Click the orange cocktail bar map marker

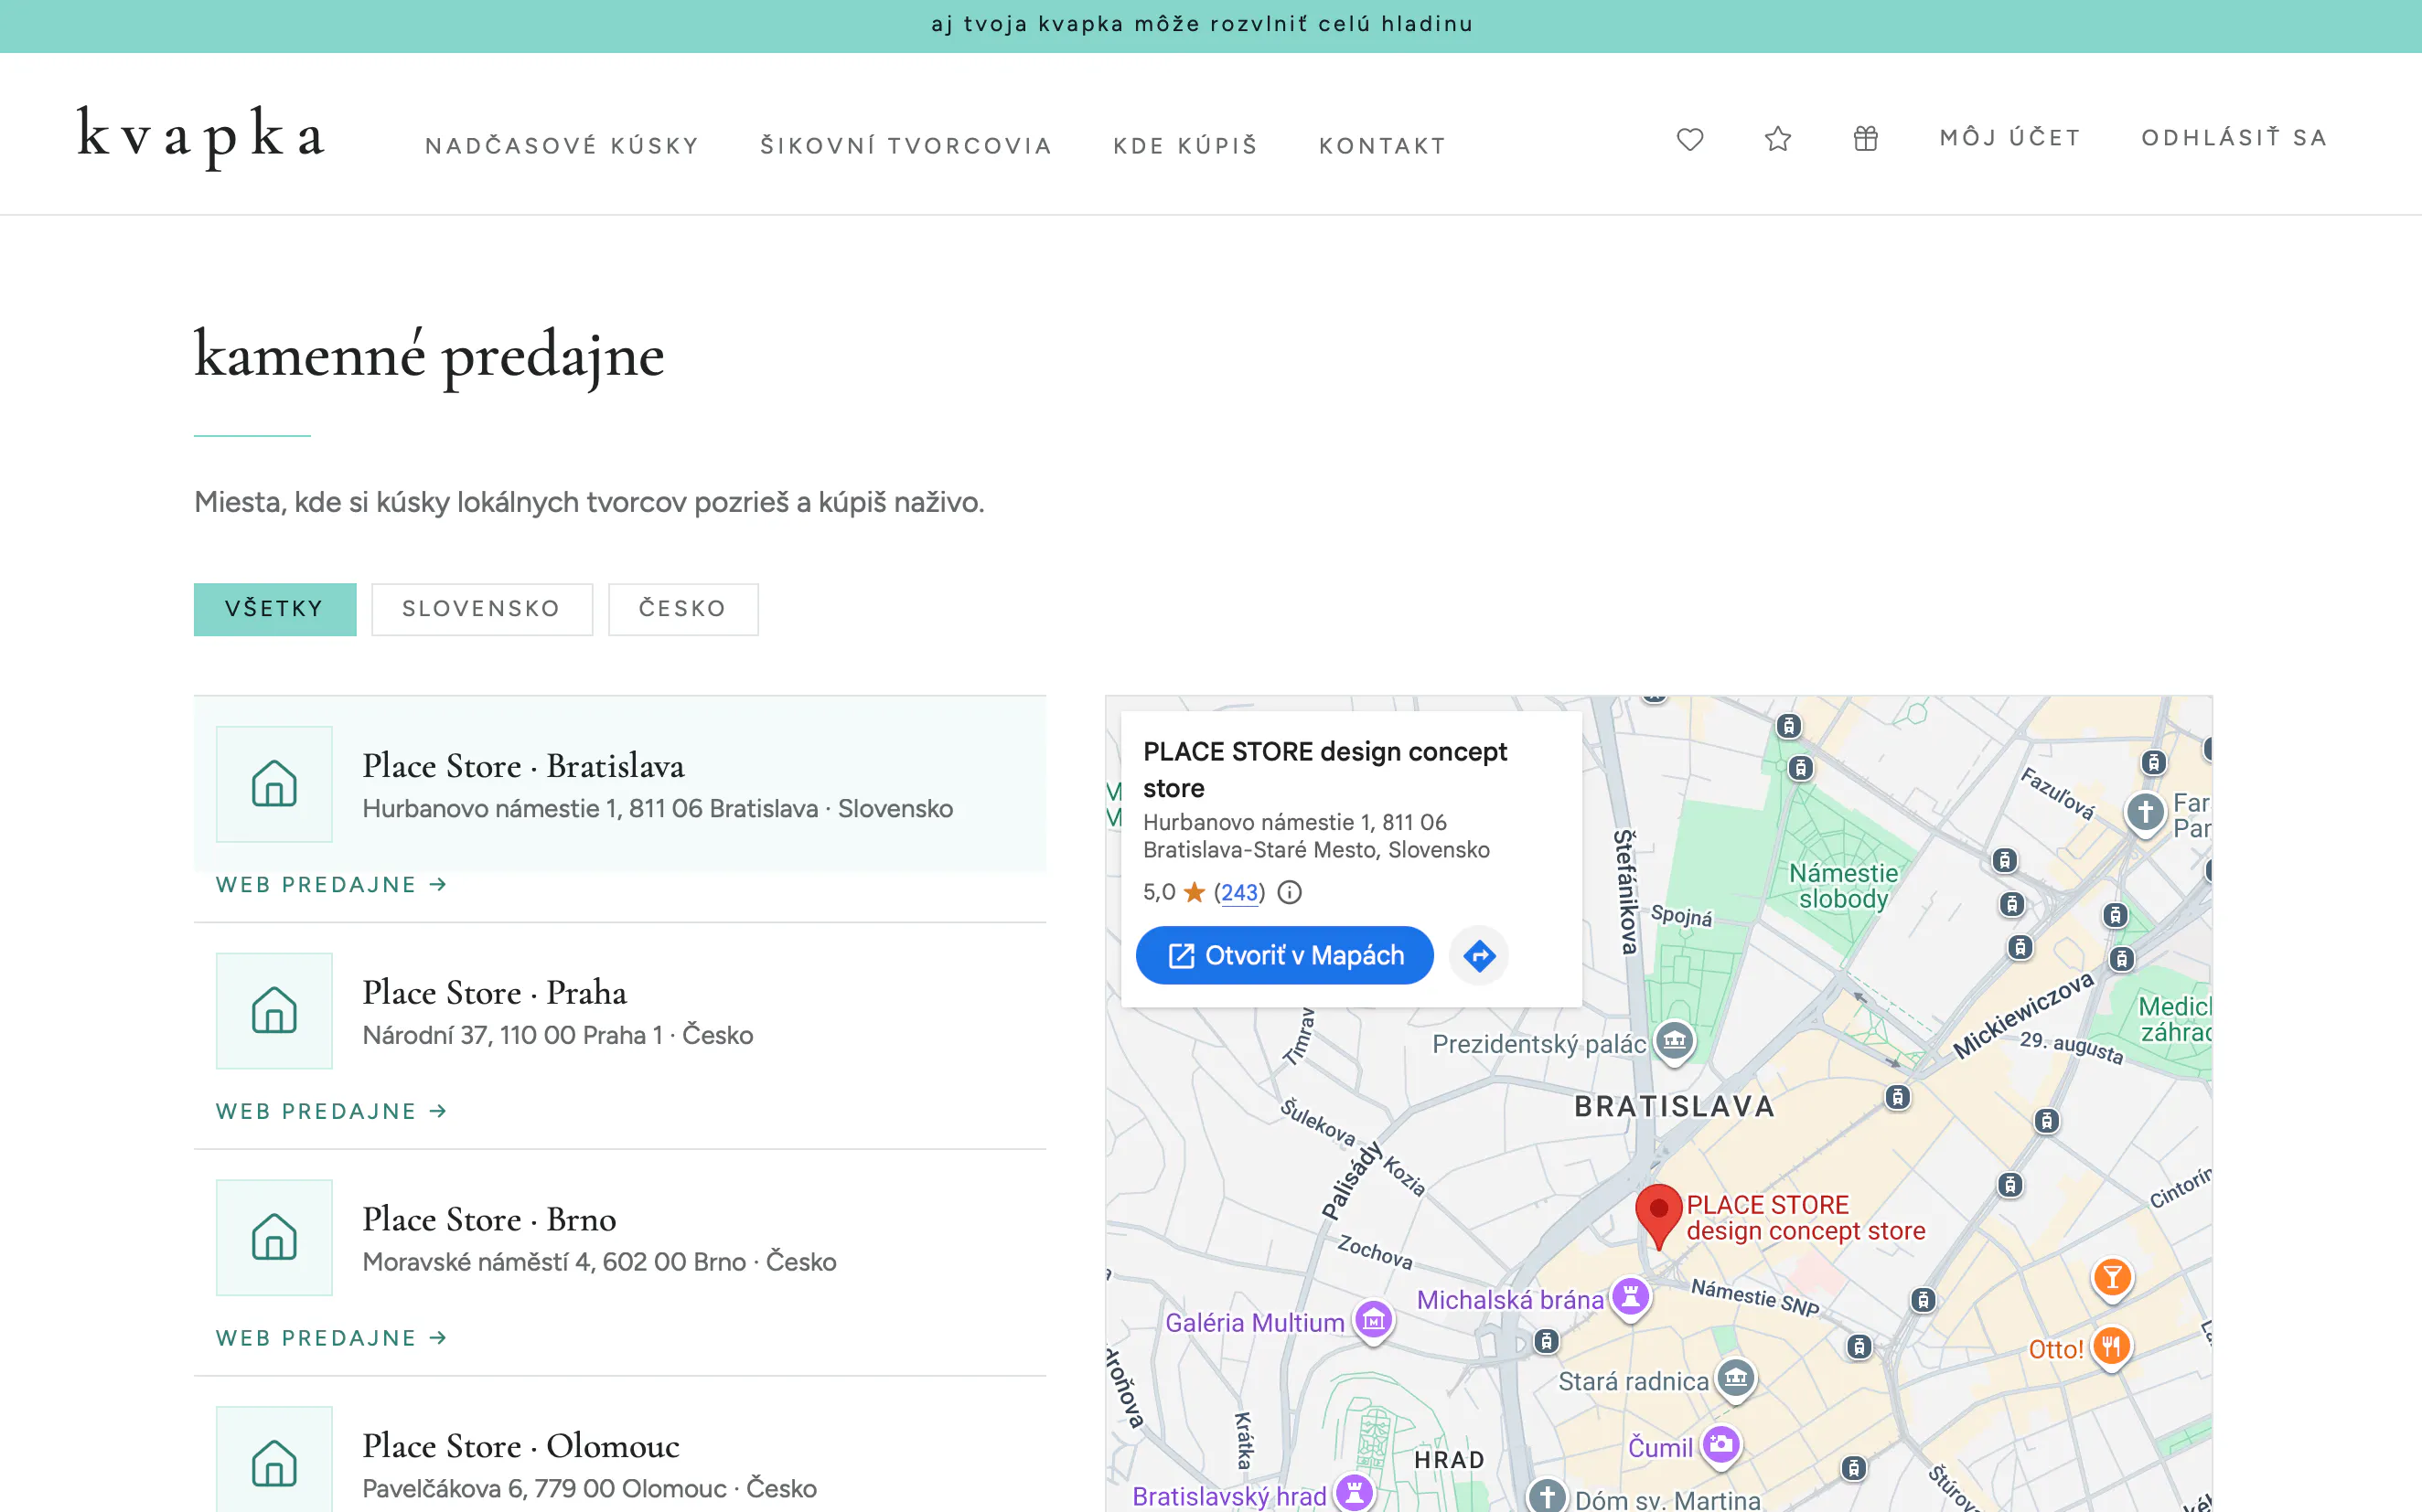[2112, 1278]
